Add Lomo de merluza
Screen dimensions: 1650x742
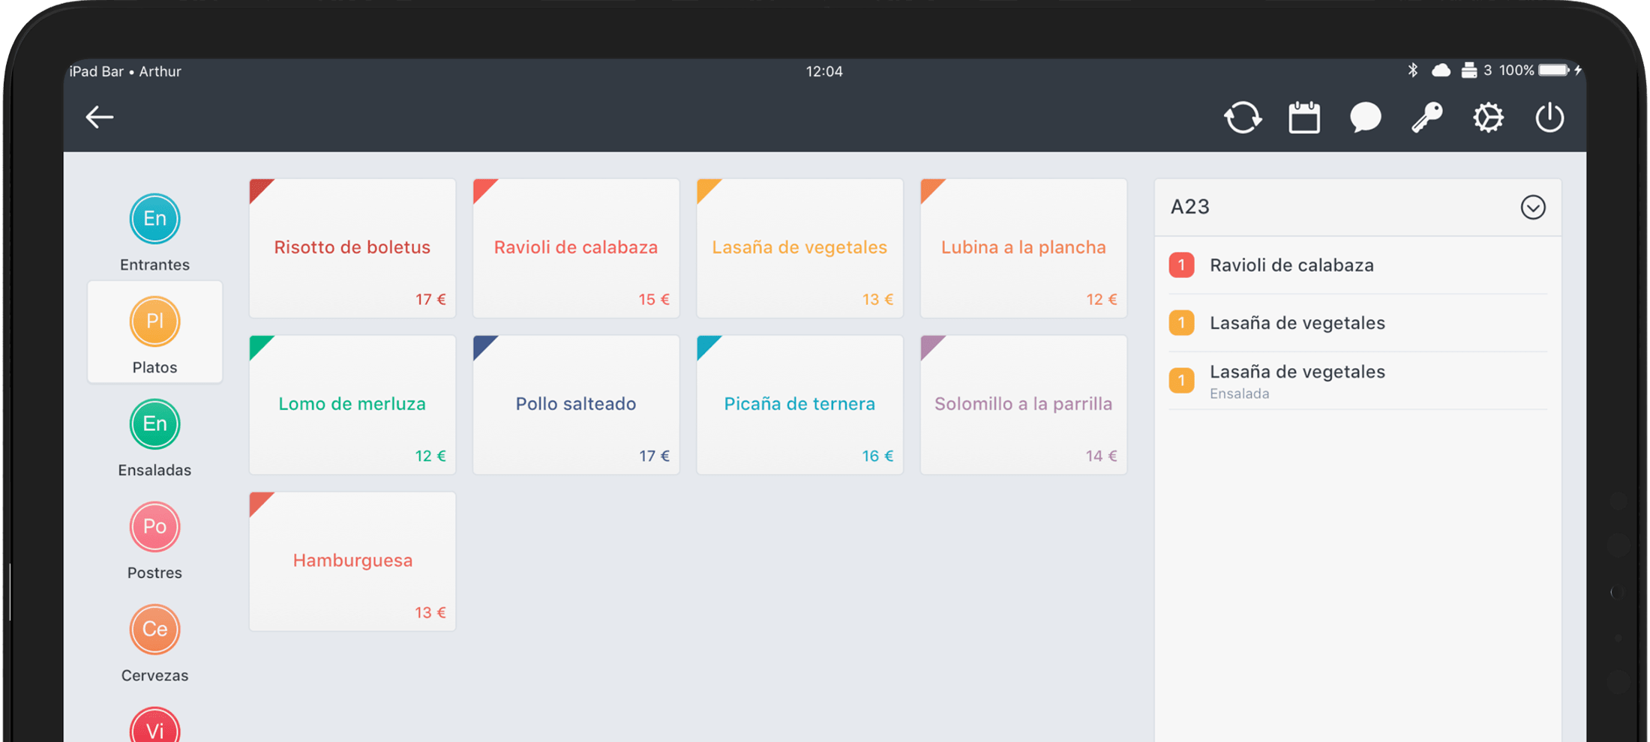pos(352,405)
